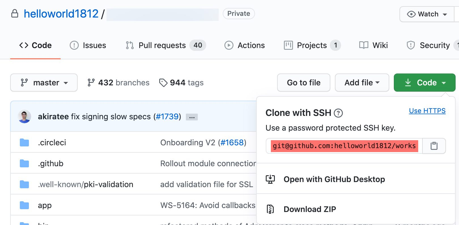Screen dimensions: 459x225
Task: Switch to the Projects tab
Action: pos(312,45)
